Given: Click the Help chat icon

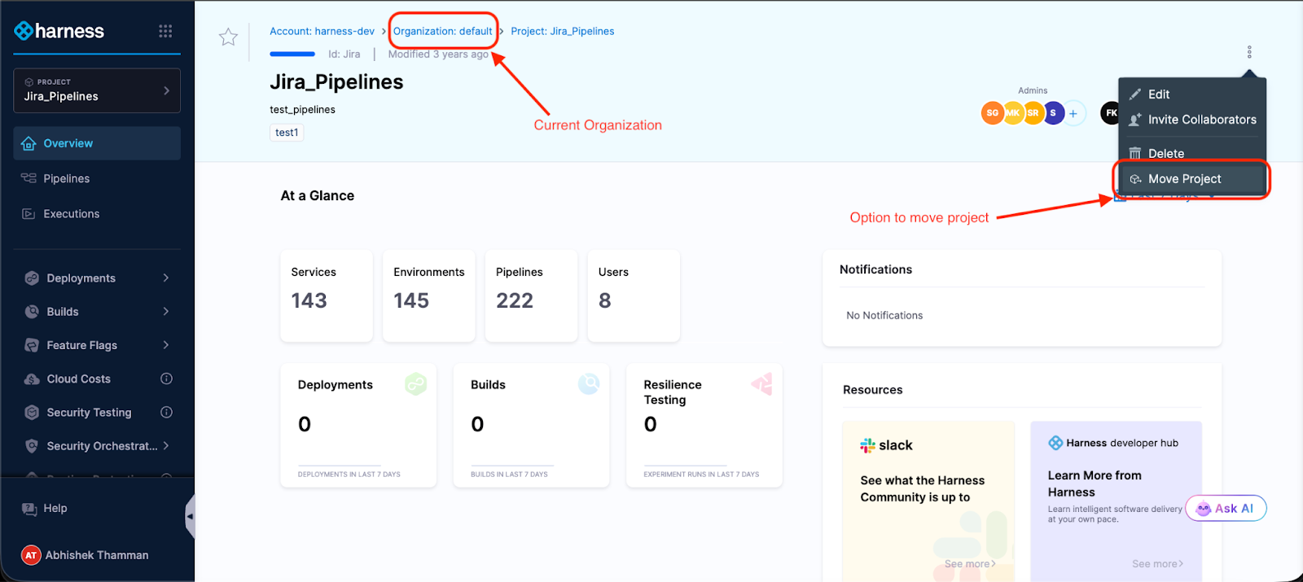Looking at the screenshot, I should click(29, 509).
